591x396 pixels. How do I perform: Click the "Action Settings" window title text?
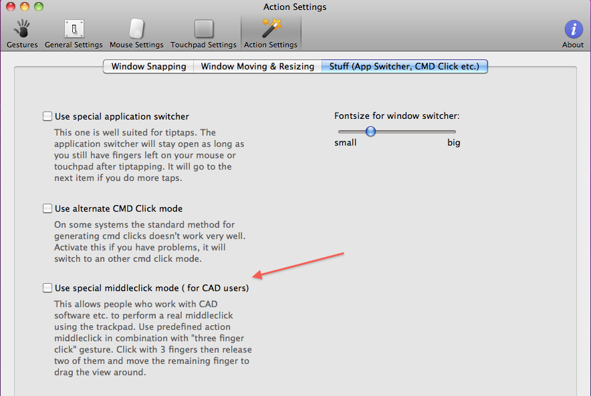tap(295, 7)
